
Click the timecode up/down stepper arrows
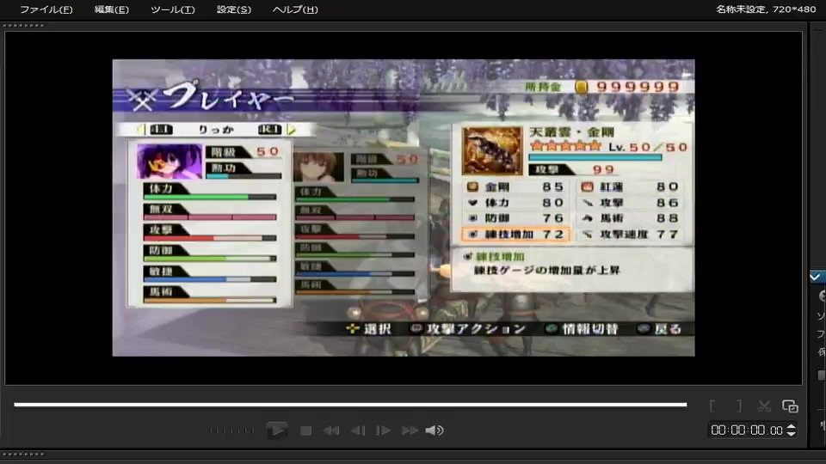pos(792,430)
